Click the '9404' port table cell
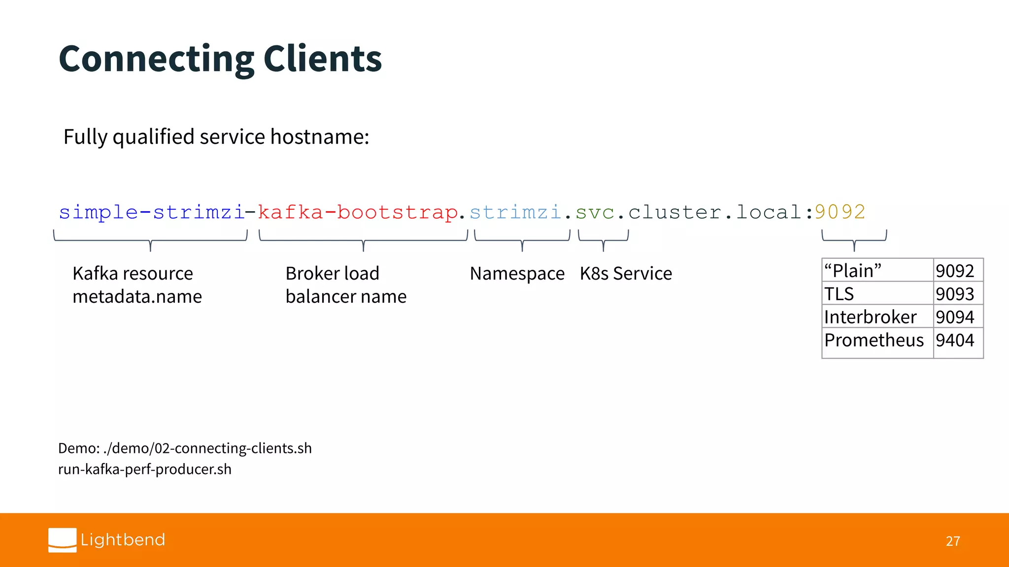Screen dimensions: 1009x567 [958, 343]
